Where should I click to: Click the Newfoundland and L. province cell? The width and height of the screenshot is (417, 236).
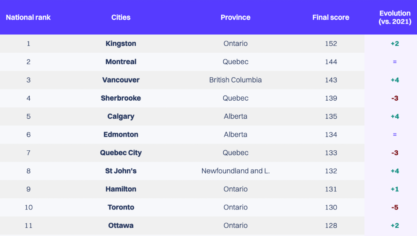pos(236,171)
